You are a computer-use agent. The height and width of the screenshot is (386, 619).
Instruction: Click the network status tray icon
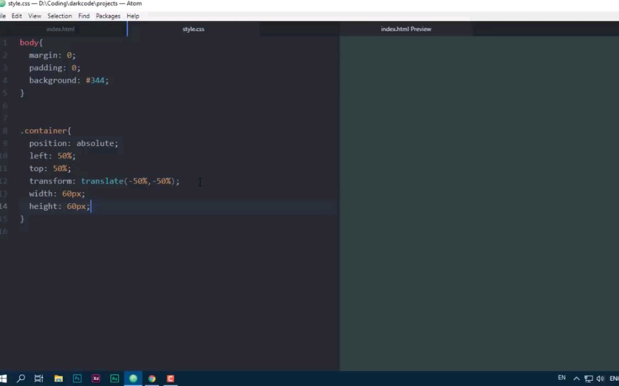(x=588, y=378)
